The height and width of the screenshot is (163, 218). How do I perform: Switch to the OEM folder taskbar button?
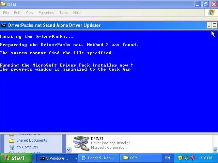coord(140,158)
